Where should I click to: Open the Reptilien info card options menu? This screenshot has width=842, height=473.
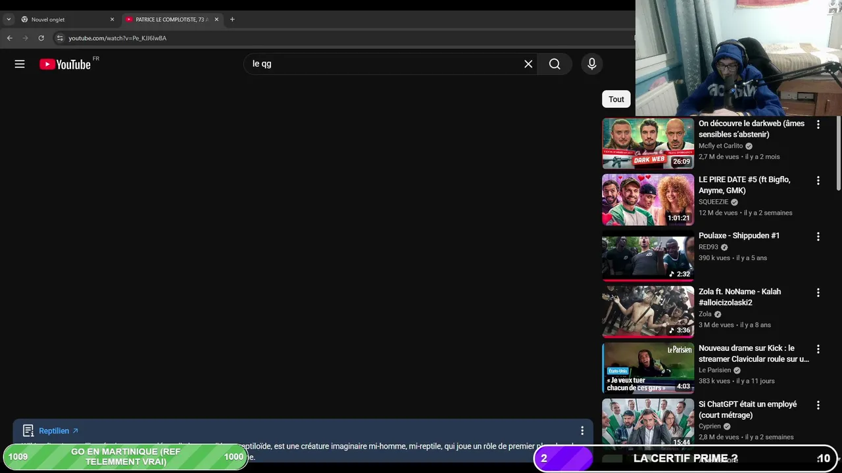point(582,431)
